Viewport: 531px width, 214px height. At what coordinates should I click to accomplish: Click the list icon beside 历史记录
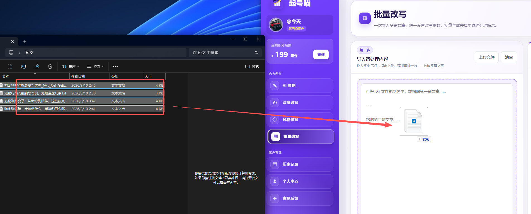[x=275, y=164]
